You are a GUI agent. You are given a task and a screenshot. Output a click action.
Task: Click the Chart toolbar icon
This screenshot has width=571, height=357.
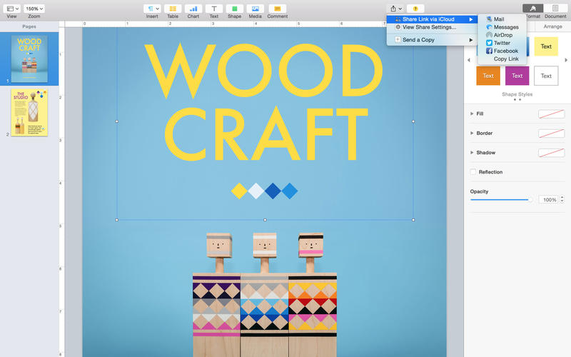pyautogui.click(x=193, y=9)
